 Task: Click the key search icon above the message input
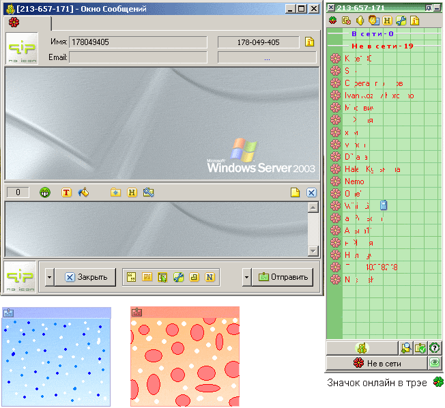pyautogui.click(x=148, y=192)
